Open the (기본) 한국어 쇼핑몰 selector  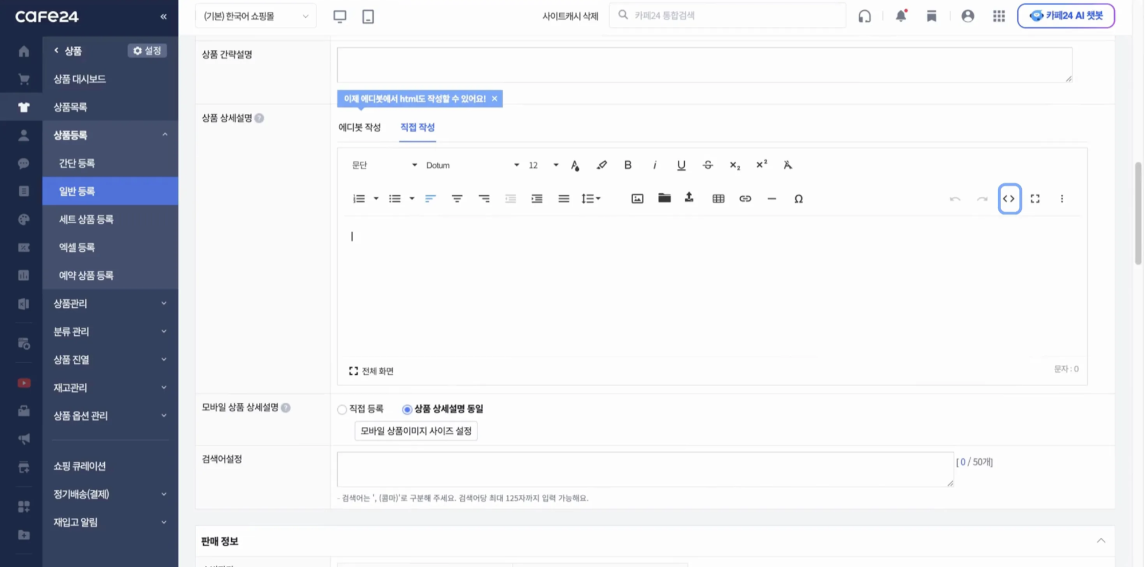click(x=255, y=16)
